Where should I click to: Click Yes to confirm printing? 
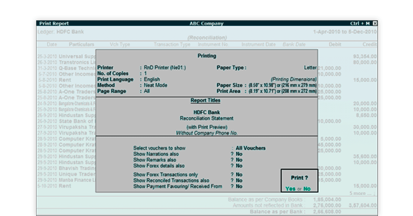coord(290,189)
